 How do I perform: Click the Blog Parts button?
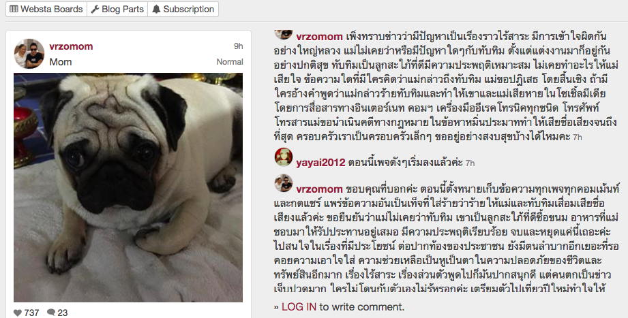click(117, 10)
